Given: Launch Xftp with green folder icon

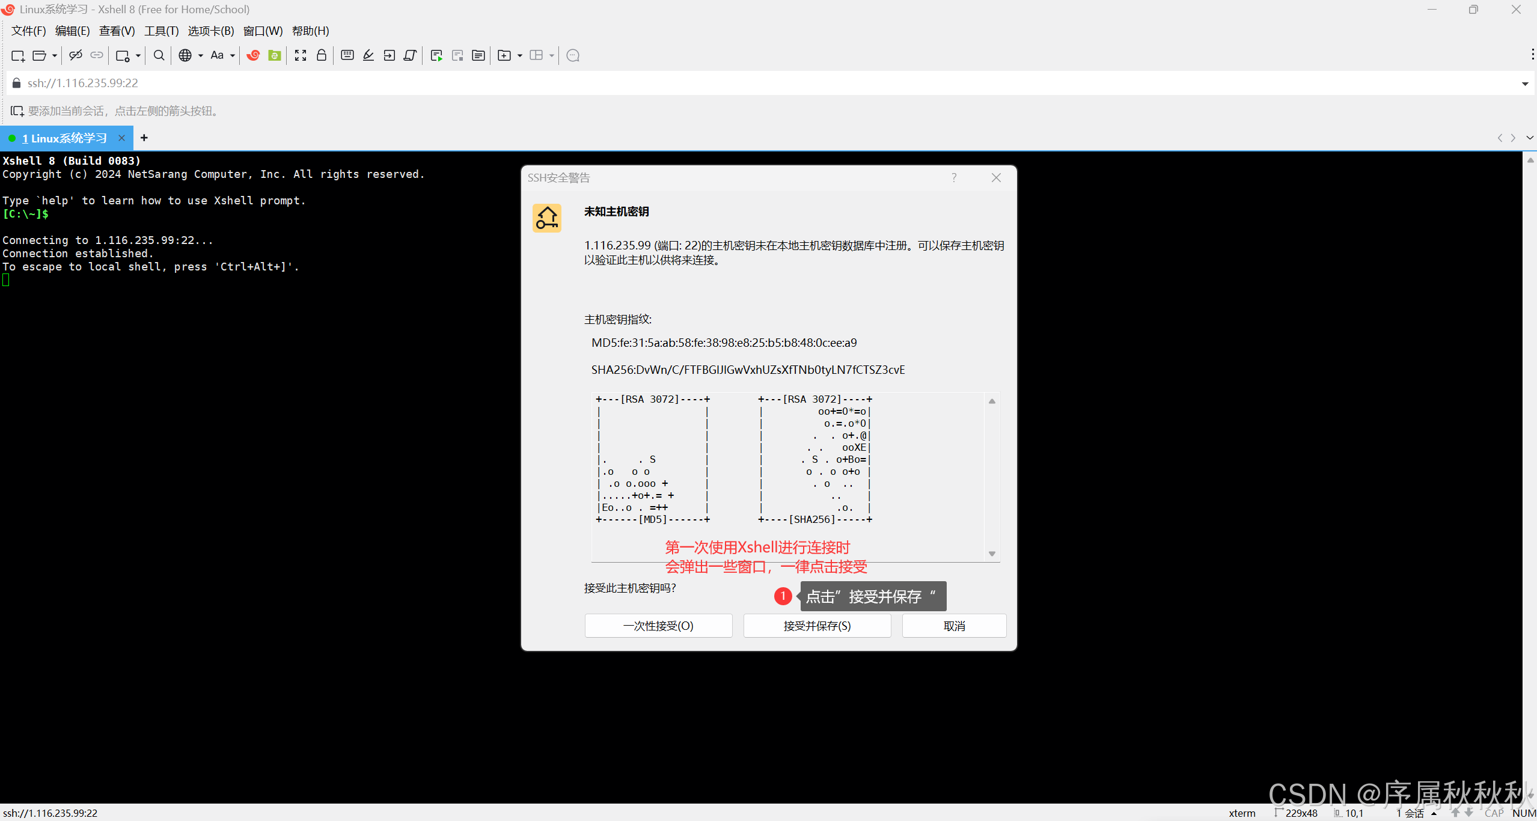Looking at the screenshot, I should coord(275,55).
